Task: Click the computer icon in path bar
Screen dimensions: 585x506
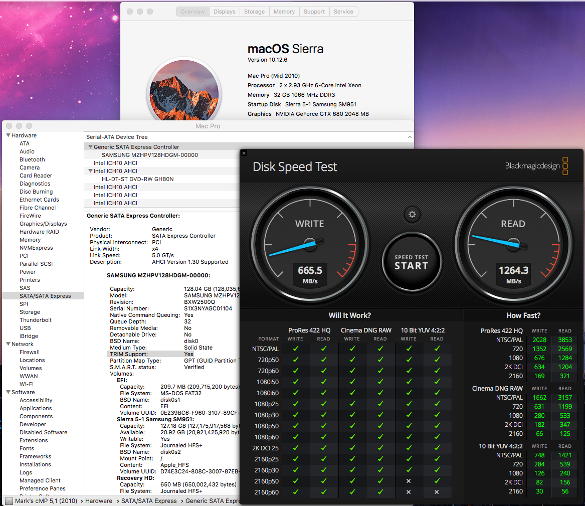Action: tap(9, 501)
